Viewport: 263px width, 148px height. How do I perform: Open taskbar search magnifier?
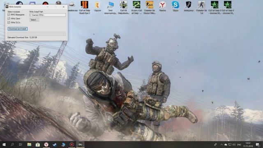pyautogui.click(x=12, y=144)
